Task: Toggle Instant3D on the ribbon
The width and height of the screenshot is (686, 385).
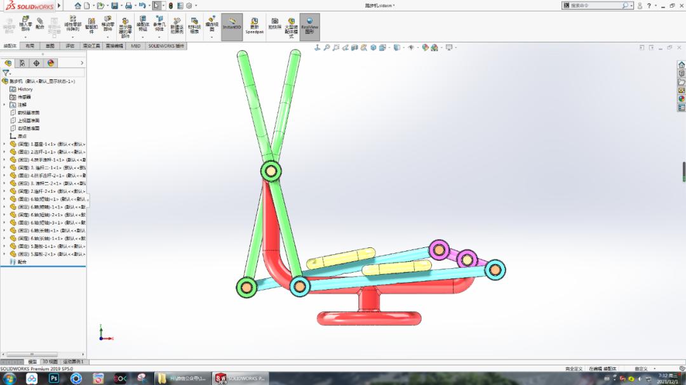Action: (232, 26)
